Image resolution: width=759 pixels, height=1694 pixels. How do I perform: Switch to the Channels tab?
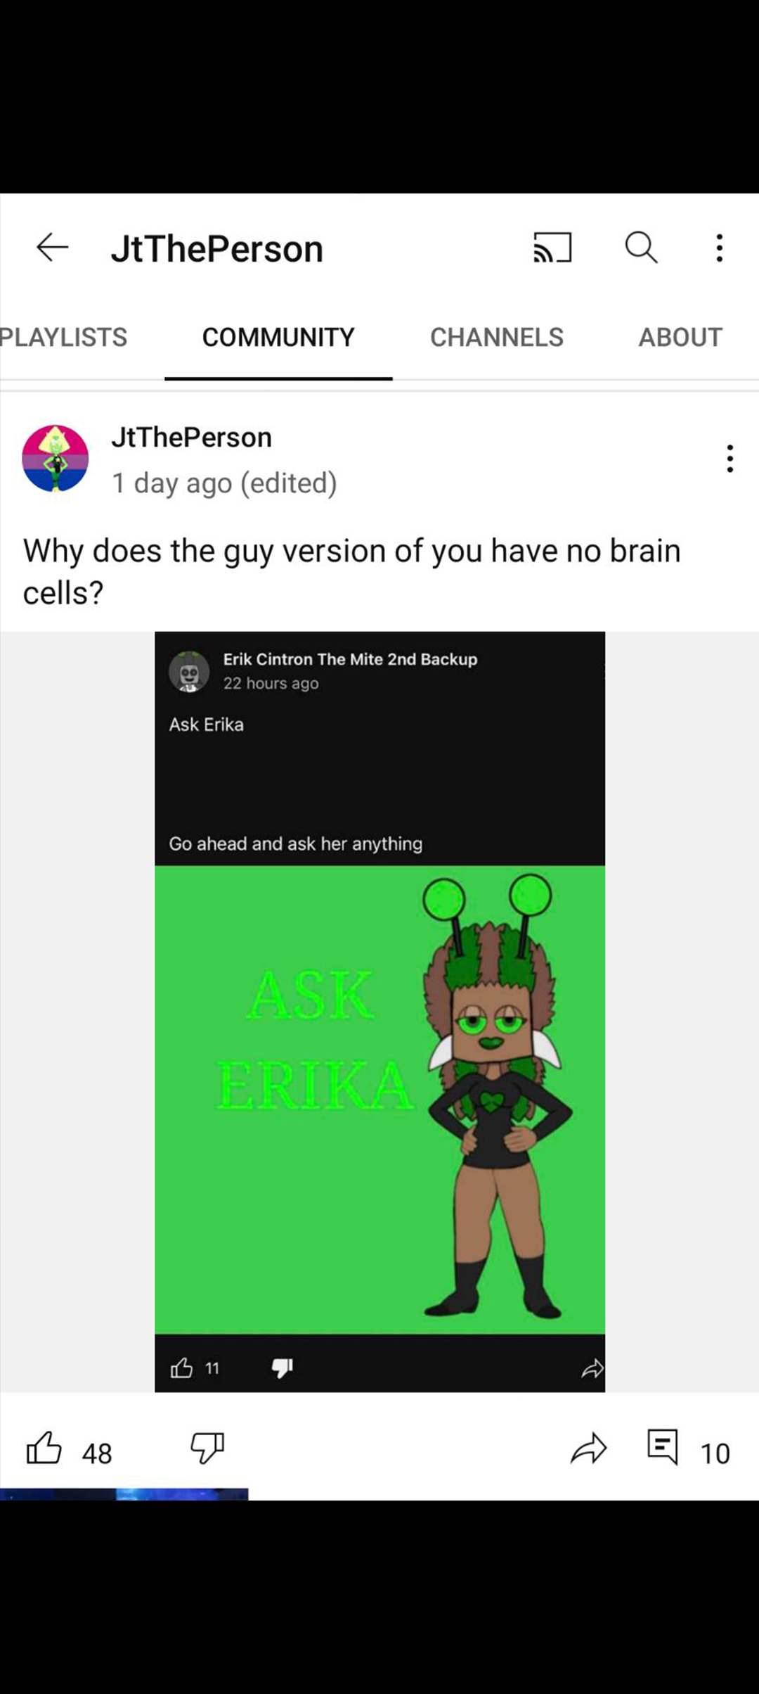click(497, 337)
